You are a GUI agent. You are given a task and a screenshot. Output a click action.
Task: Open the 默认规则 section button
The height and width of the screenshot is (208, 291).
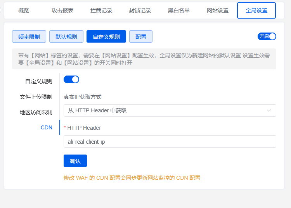(x=66, y=36)
